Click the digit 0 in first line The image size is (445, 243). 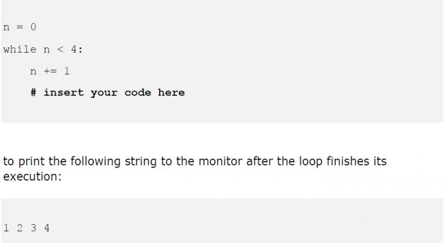[33, 27]
